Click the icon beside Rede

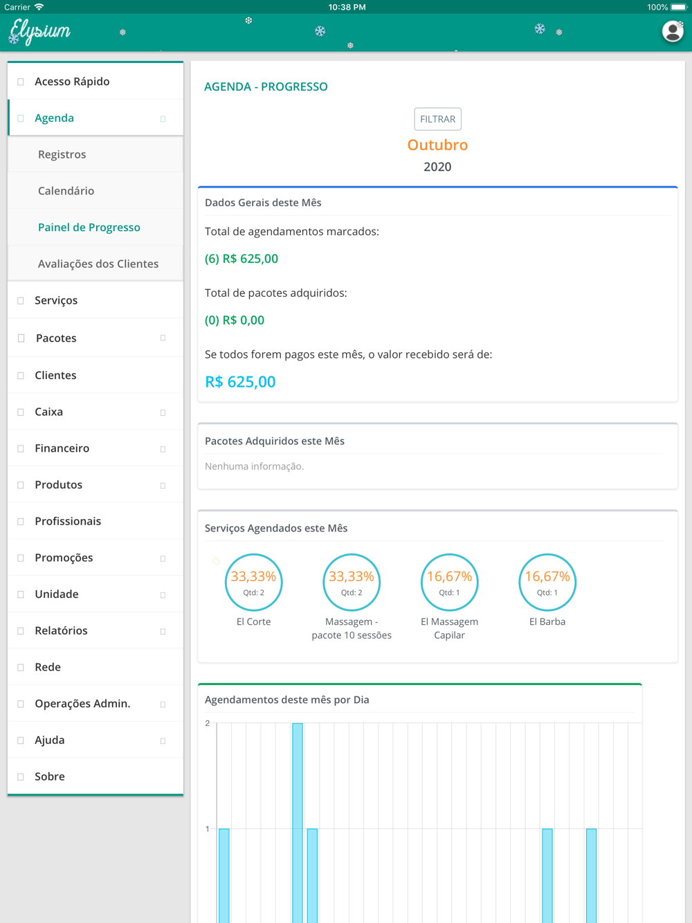21,668
